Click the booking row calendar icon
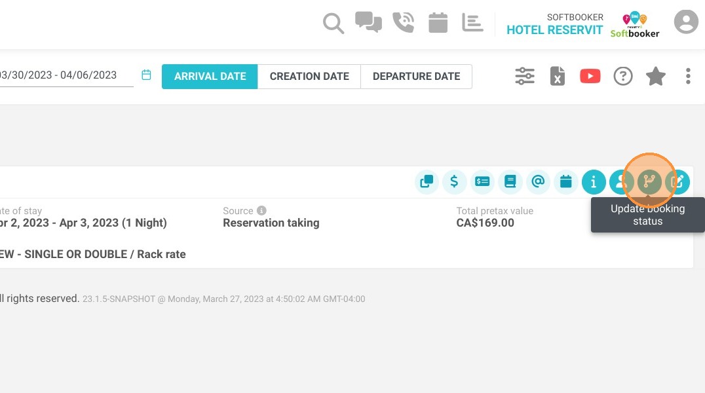The image size is (705, 393). (x=565, y=181)
